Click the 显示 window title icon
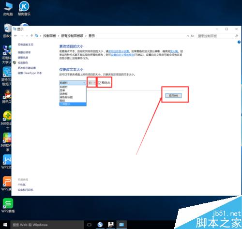The width and height of the screenshot is (242, 229). point(15,29)
